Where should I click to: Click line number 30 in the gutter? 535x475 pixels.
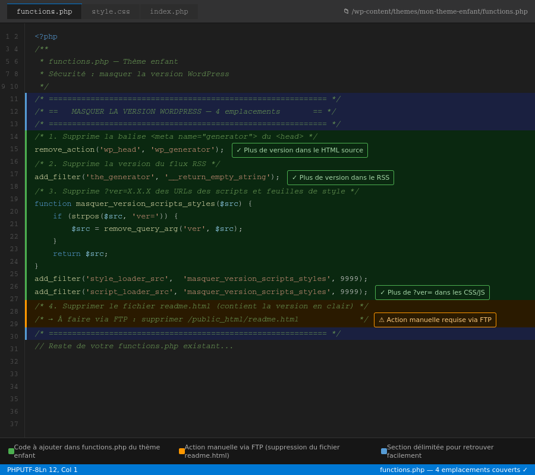click(14, 336)
